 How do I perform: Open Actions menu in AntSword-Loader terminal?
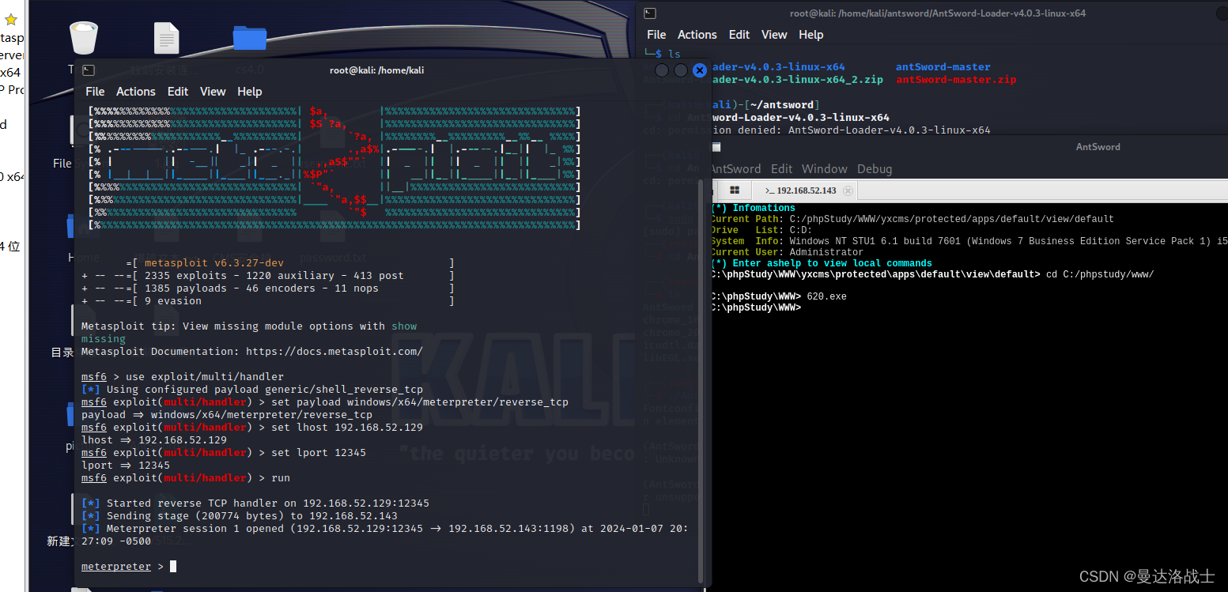[x=697, y=35]
